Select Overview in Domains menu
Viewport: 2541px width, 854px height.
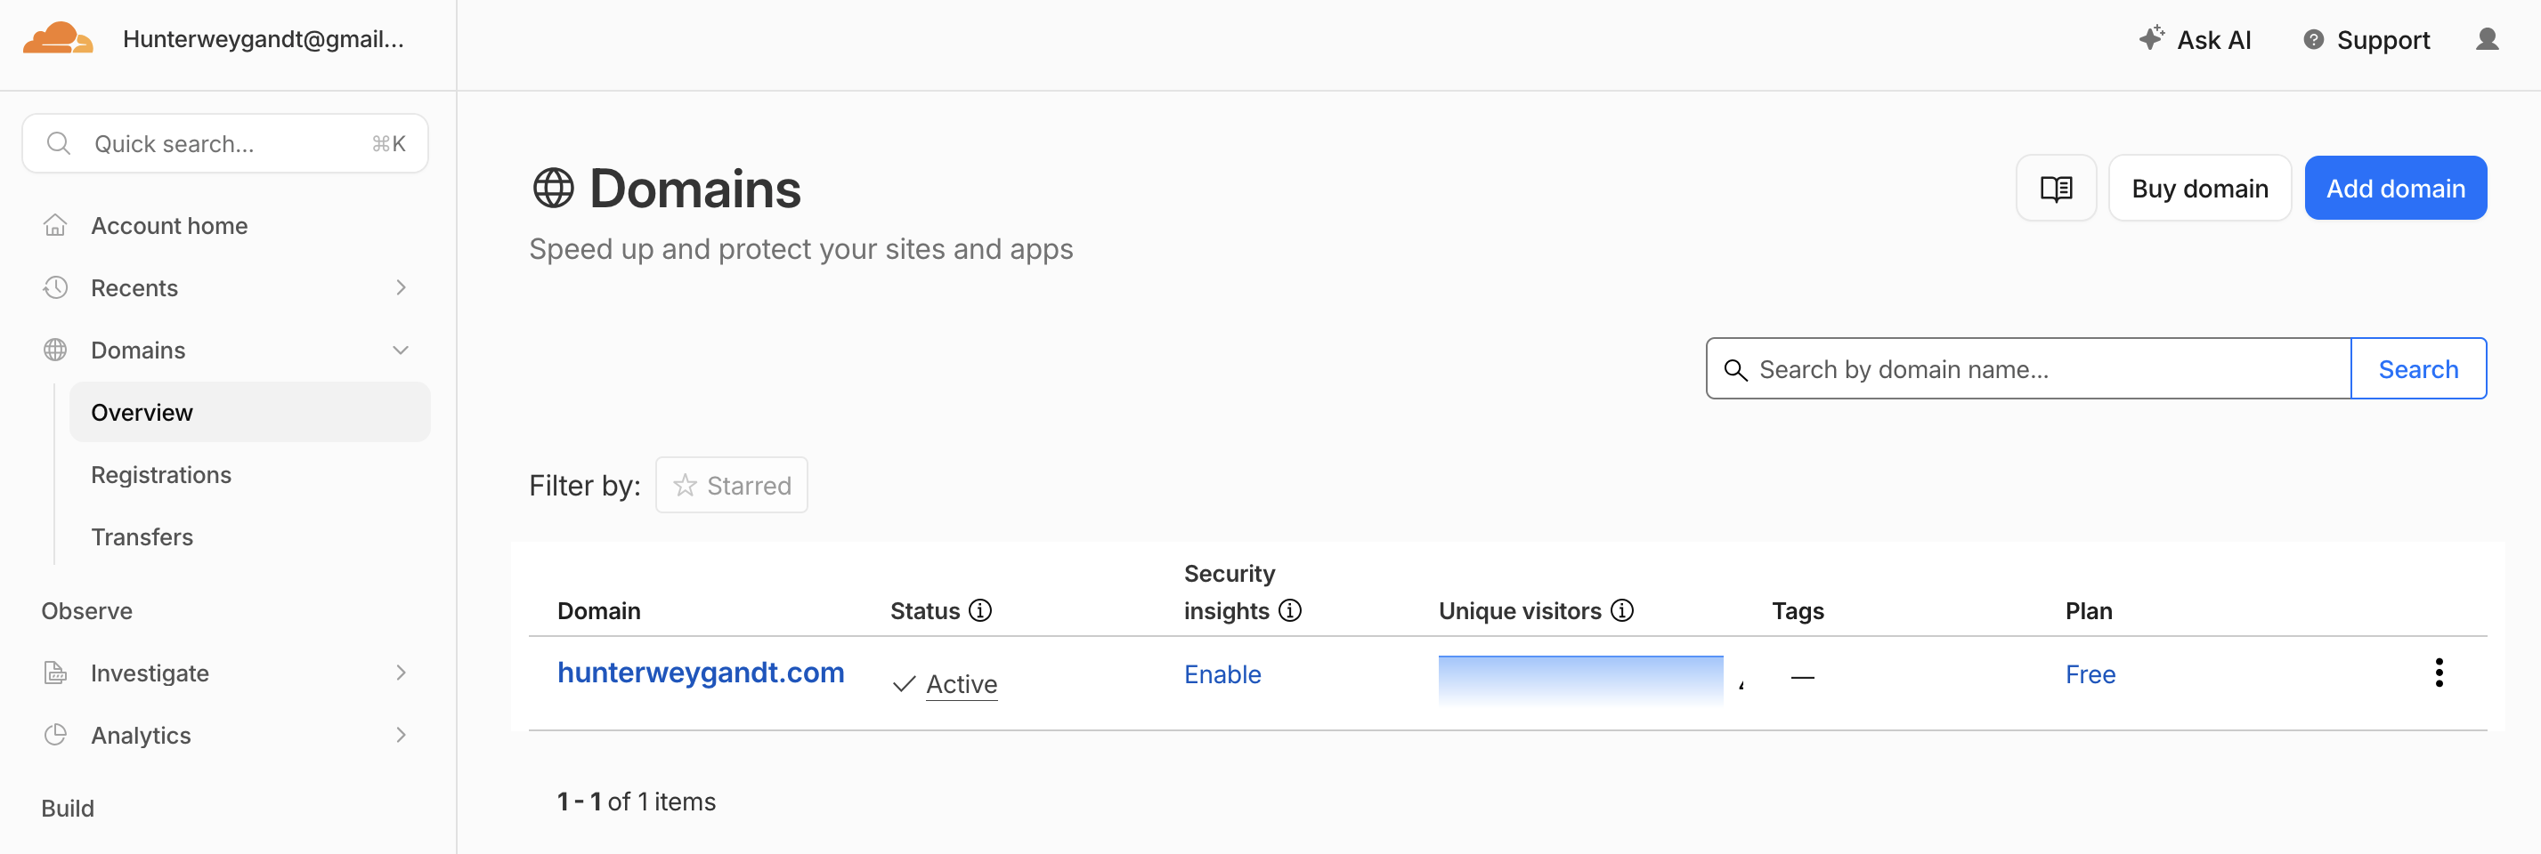pyautogui.click(x=249, y=412)
